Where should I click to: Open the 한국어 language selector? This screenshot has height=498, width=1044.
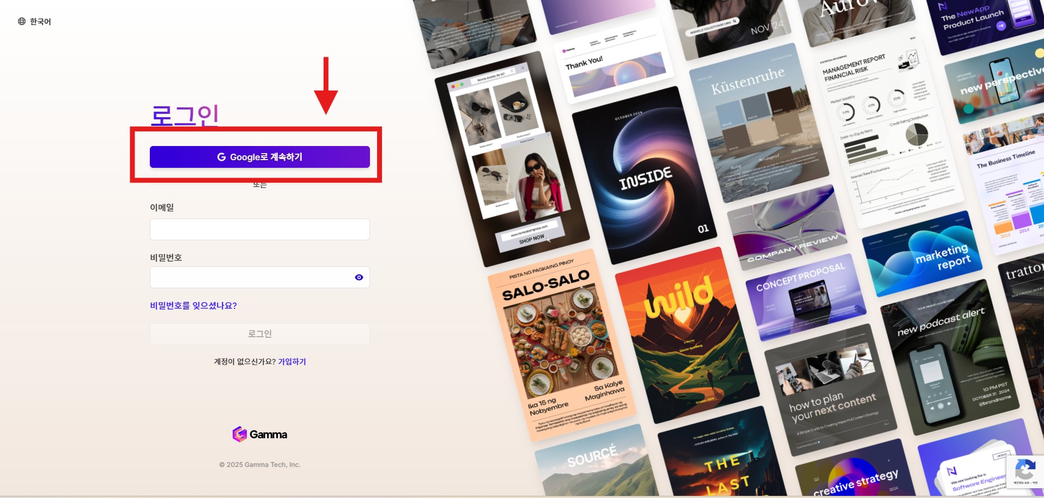pos(34,21)
